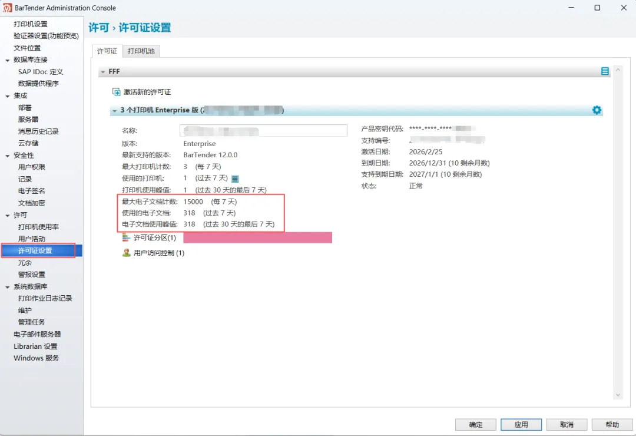Click the printer list icon beside 使用的打印机
The image size is (636, 436).
pyautogui.click(x=235, y=179)
